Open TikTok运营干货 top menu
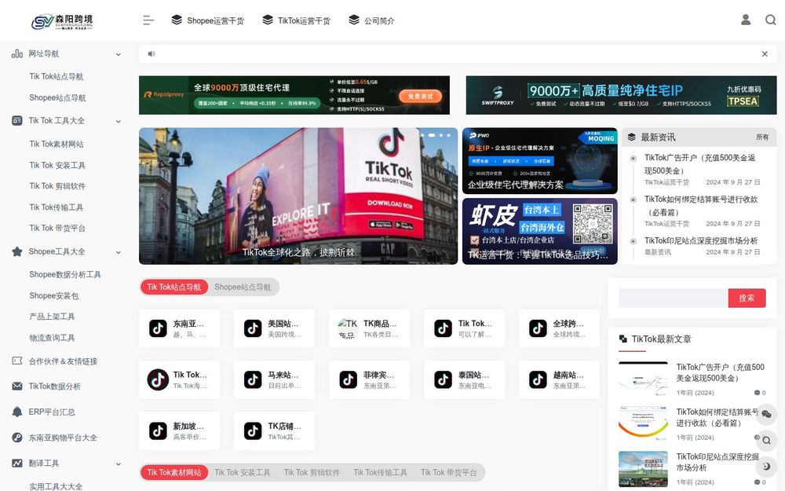785x491 pixels. pos(296,20)
